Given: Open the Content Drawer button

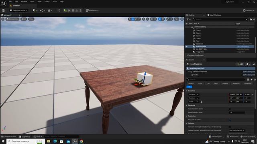Looking at the screenshot, I should click(x=9, y=136).
